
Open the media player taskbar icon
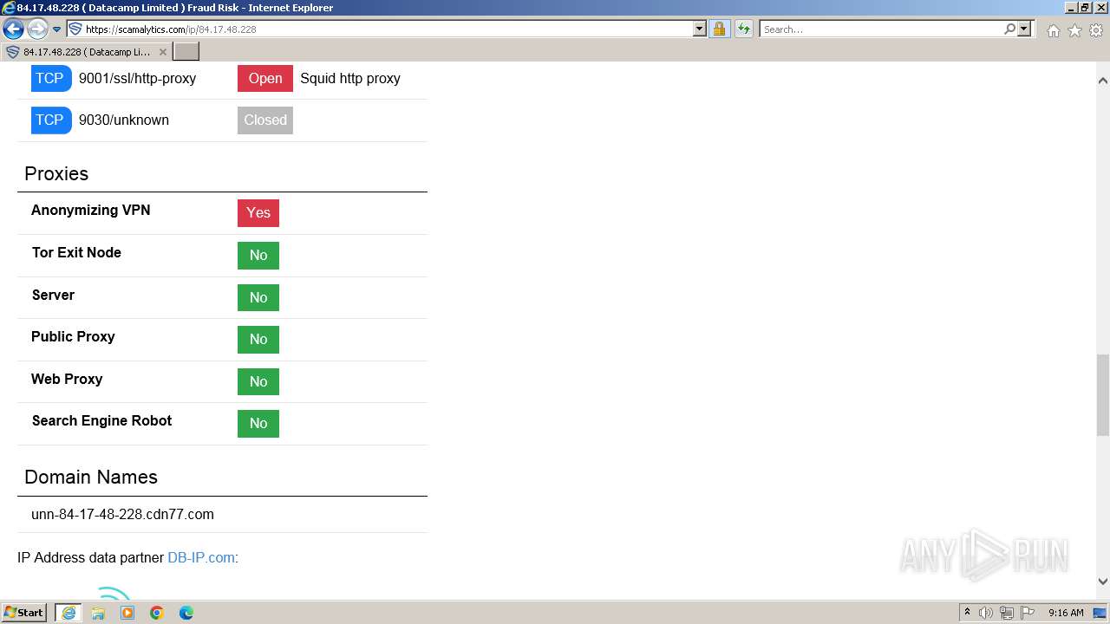[127, 613]
